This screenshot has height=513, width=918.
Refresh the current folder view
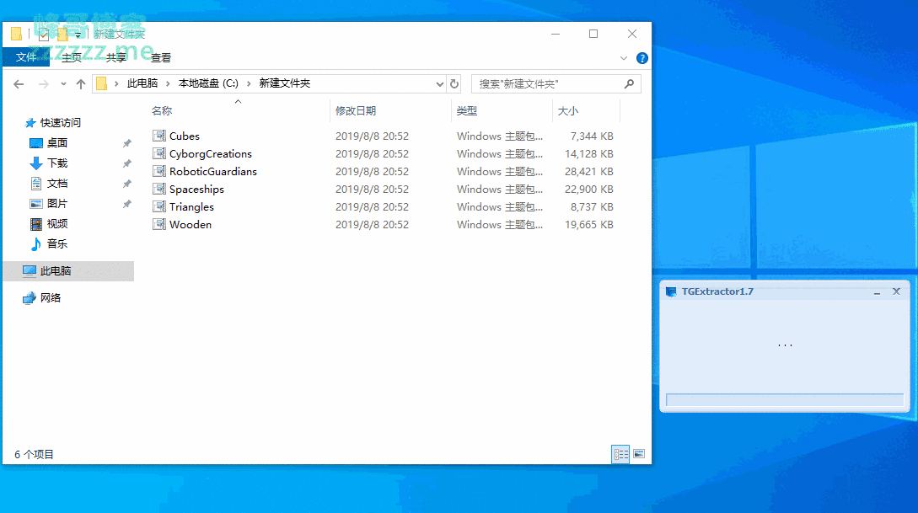[x=454, y=84]
